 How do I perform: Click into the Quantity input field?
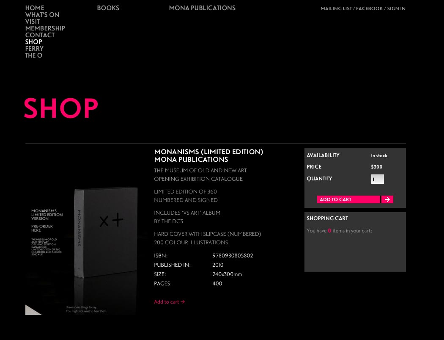[x=378, y=179]
